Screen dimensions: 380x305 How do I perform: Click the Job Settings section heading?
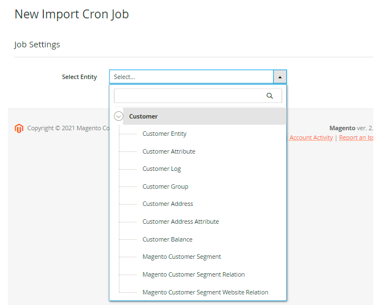click(x=37, y=45)
